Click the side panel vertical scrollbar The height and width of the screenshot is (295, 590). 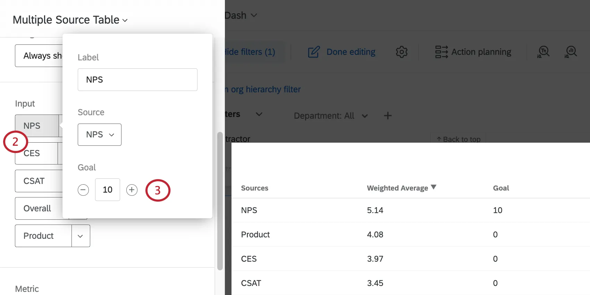[220, 201]
